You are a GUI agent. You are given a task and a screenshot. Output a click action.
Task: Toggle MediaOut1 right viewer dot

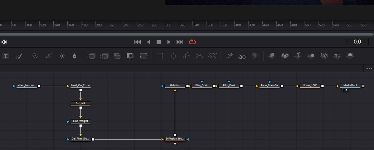(x=347, y=90)
